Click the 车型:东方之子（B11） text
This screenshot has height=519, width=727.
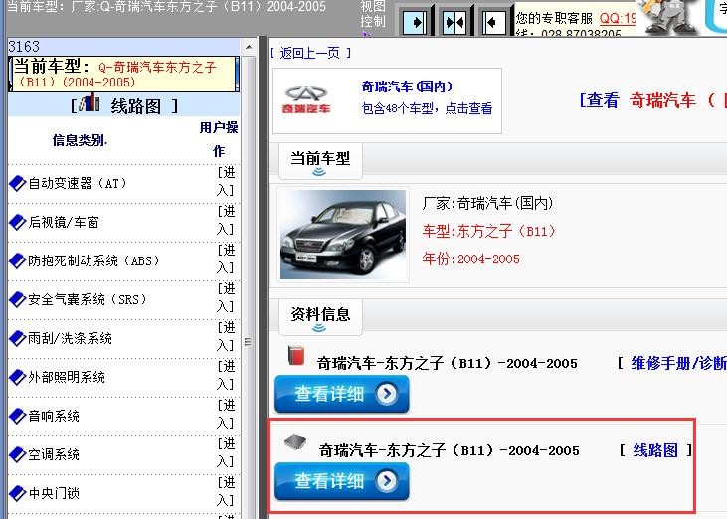coord(489,231)
